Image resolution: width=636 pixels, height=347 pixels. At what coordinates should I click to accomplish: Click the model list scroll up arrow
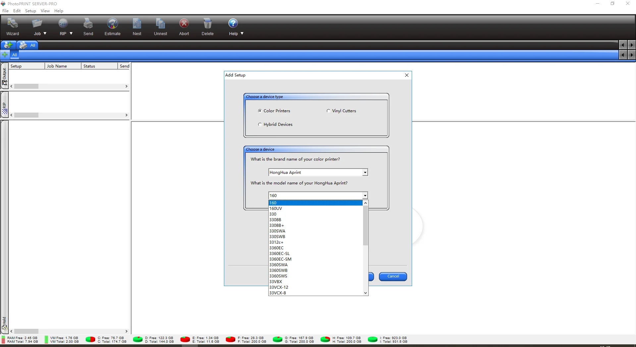pyautogui.click(x=366, y=203)
